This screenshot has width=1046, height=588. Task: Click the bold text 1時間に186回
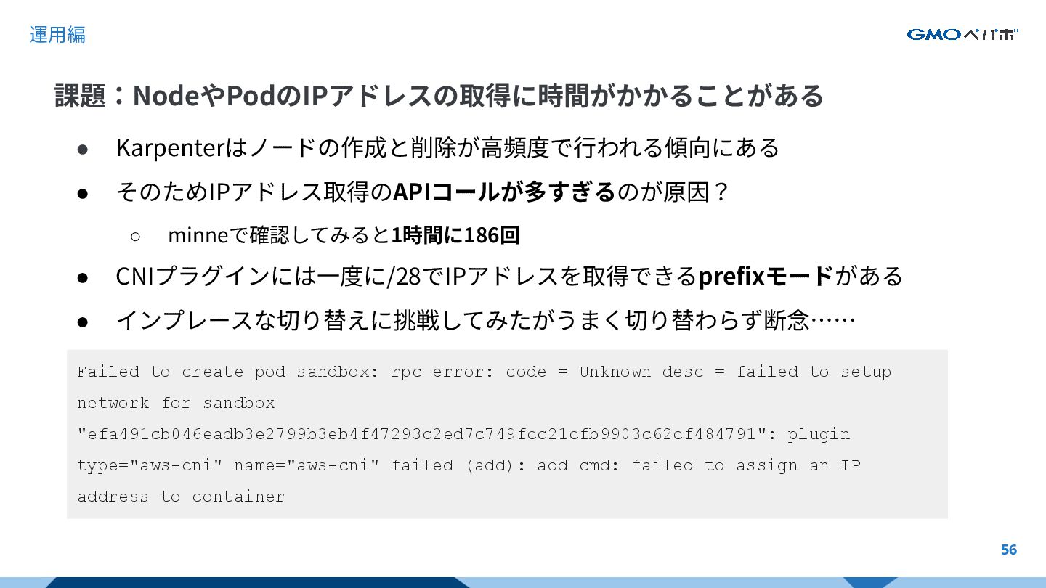point(455,235)
